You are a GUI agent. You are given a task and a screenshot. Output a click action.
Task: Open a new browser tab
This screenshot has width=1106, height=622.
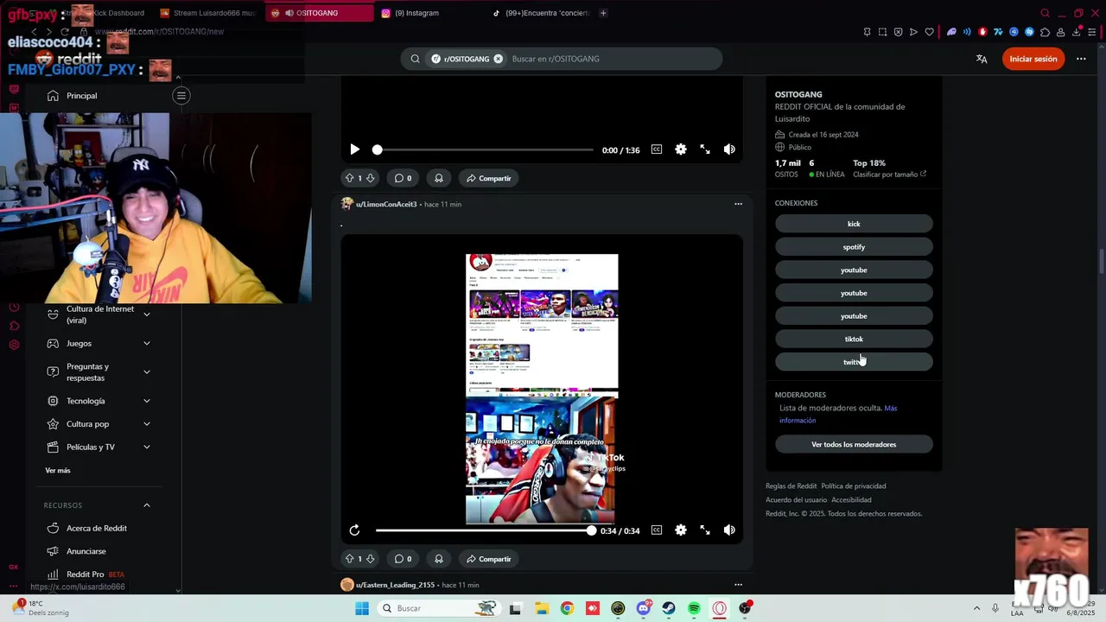coord(603,13)
